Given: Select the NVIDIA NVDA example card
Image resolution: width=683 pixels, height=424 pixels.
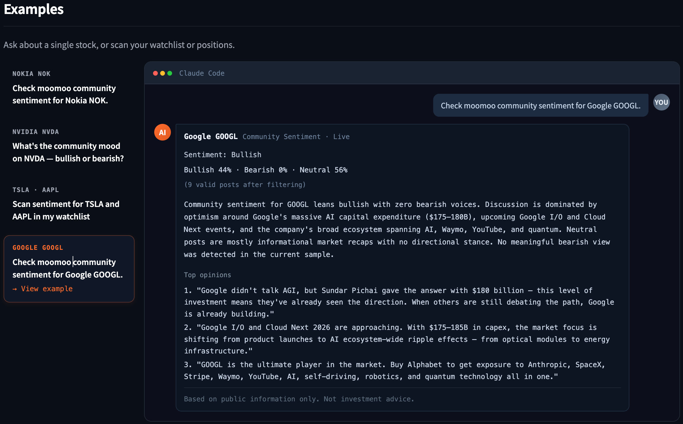Looking at the screenshot, I should 69,146.
